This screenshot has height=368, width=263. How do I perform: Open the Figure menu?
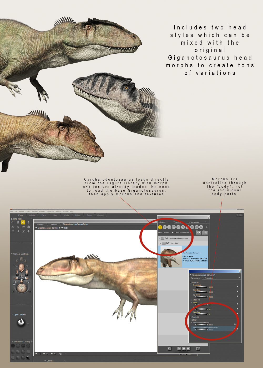(22, 211)
